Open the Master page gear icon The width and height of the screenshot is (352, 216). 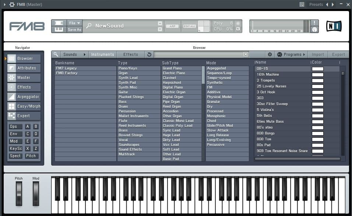coord(11,78)
